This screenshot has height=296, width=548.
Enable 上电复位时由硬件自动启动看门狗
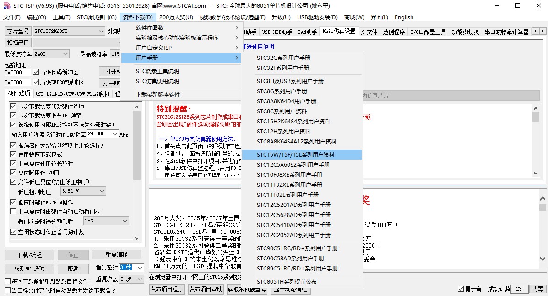[13, 211]
